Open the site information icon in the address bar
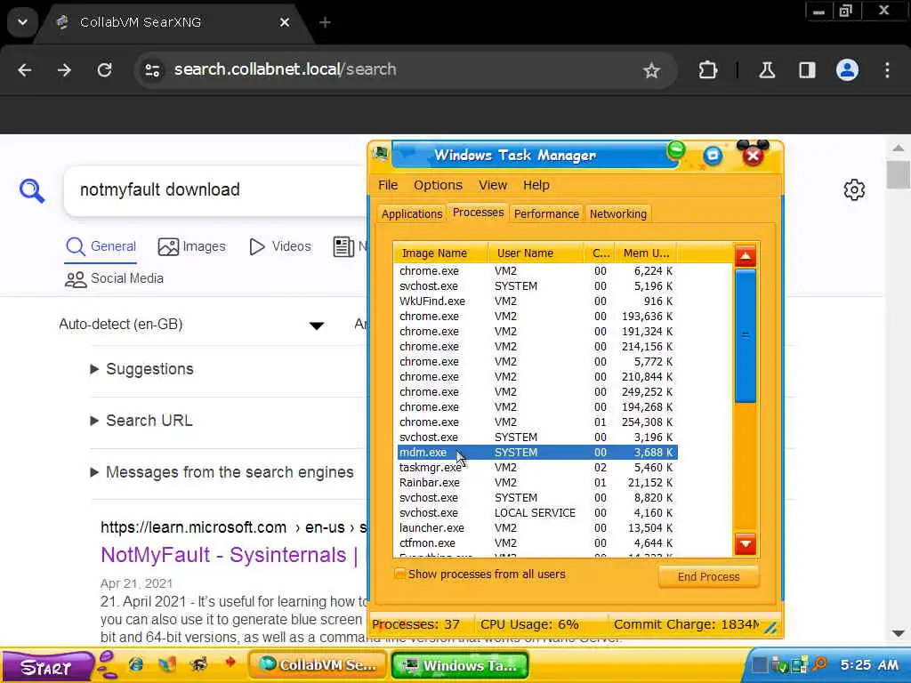The width and height of the screenshot is (911, 683). pos(152,70)
